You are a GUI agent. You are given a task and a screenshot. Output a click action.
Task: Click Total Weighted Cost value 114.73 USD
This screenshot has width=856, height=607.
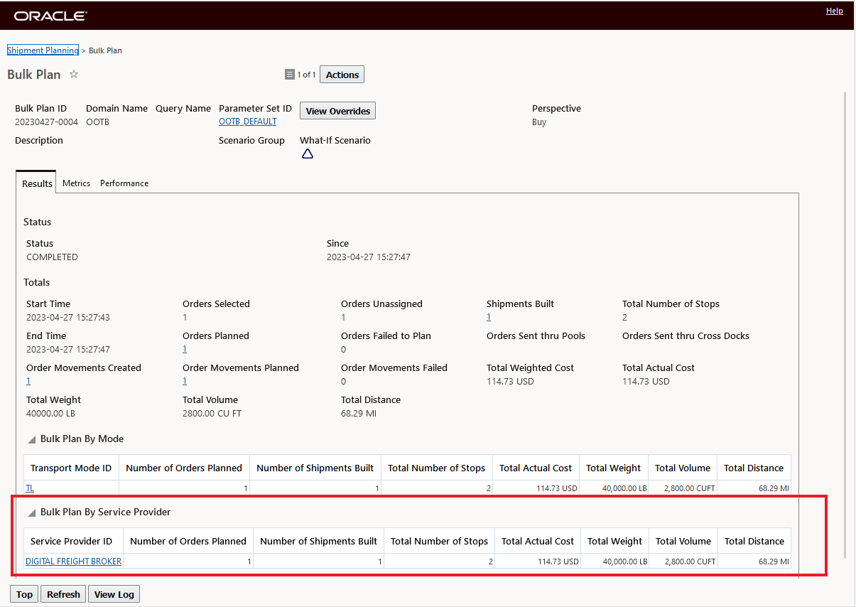[510, 381]
